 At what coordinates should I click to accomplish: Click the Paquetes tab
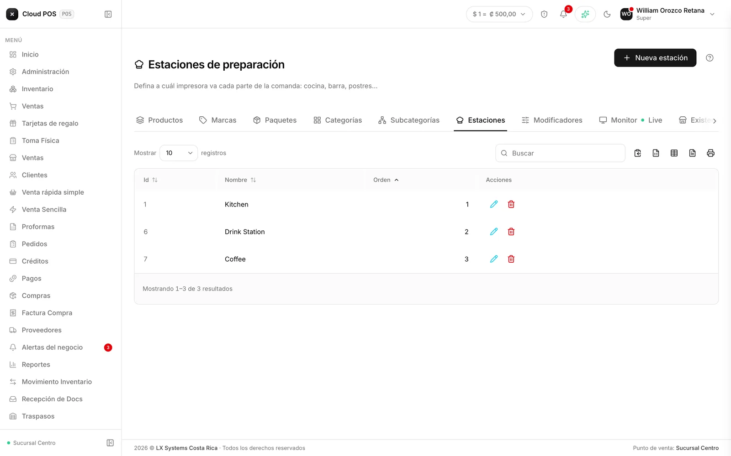coord(275,120)
